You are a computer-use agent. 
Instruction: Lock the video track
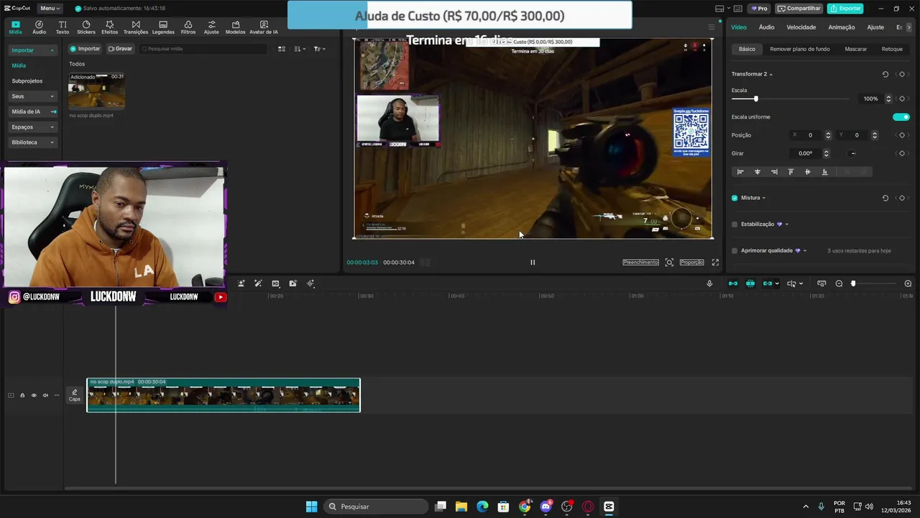pyautogui.click(x=22, y=395)
